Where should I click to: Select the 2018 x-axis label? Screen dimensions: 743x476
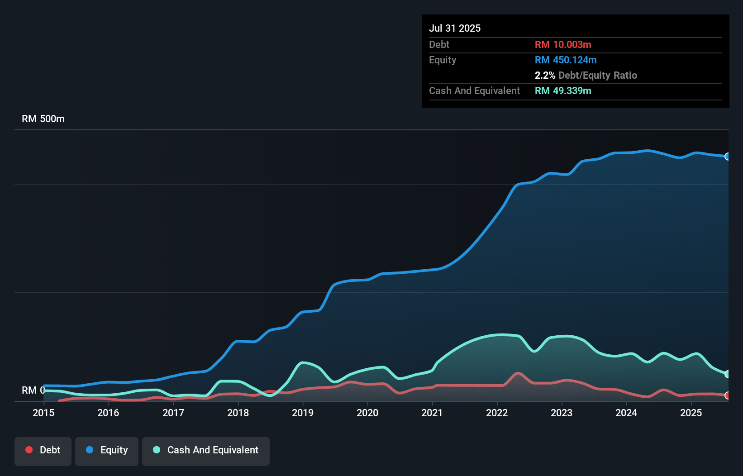(238, 413)
